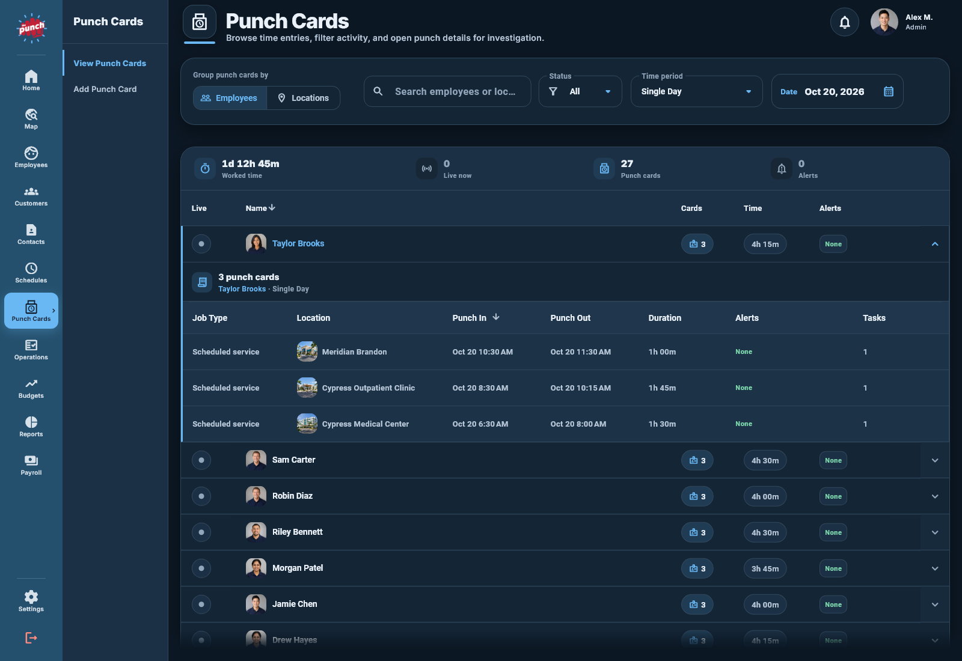Select View Punch Cards menu item
Screen dimensions: 962x661
pos(110,63)
